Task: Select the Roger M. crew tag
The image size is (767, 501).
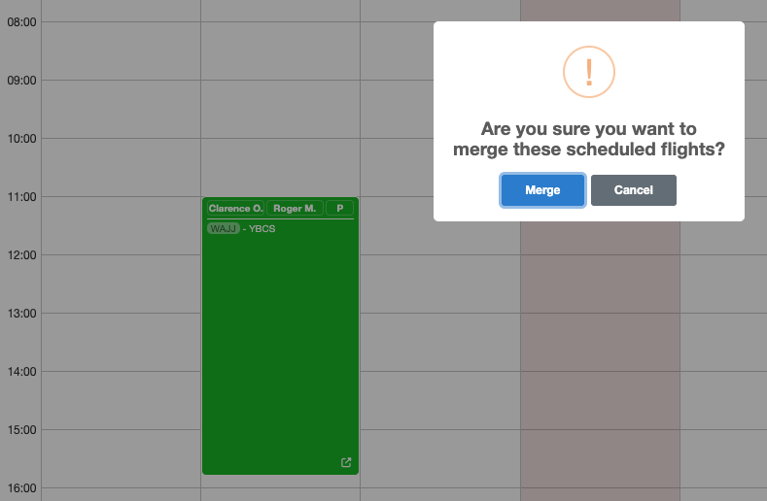Action: (295, 209)
